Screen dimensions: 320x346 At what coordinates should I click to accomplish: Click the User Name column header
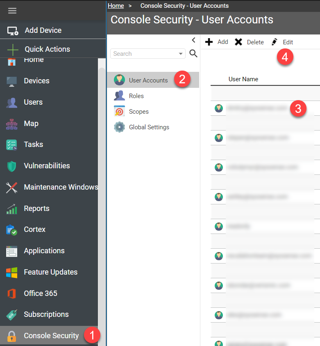pyautogui.click(x=243, y=79)
